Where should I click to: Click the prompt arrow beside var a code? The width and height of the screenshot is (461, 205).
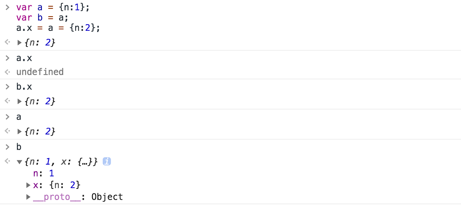(x=7, y=8)
